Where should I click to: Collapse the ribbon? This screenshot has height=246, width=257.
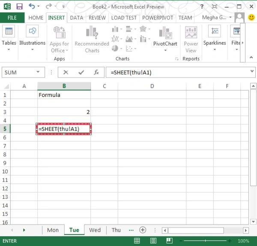point(251,57)
